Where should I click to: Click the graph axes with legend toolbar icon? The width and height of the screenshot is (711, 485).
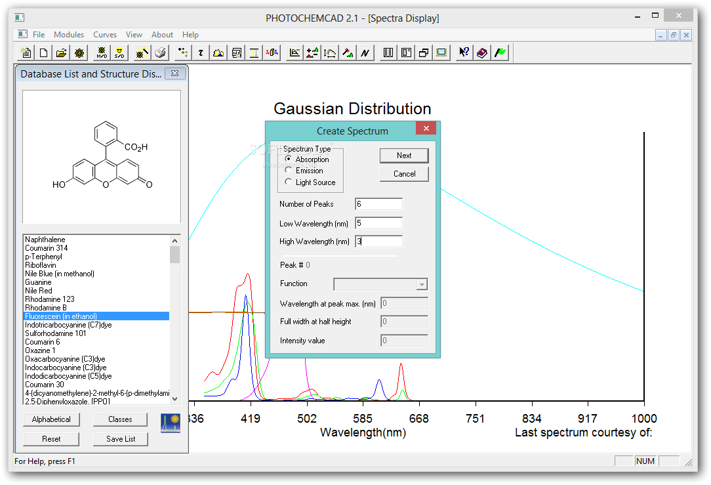pos(295,53)
